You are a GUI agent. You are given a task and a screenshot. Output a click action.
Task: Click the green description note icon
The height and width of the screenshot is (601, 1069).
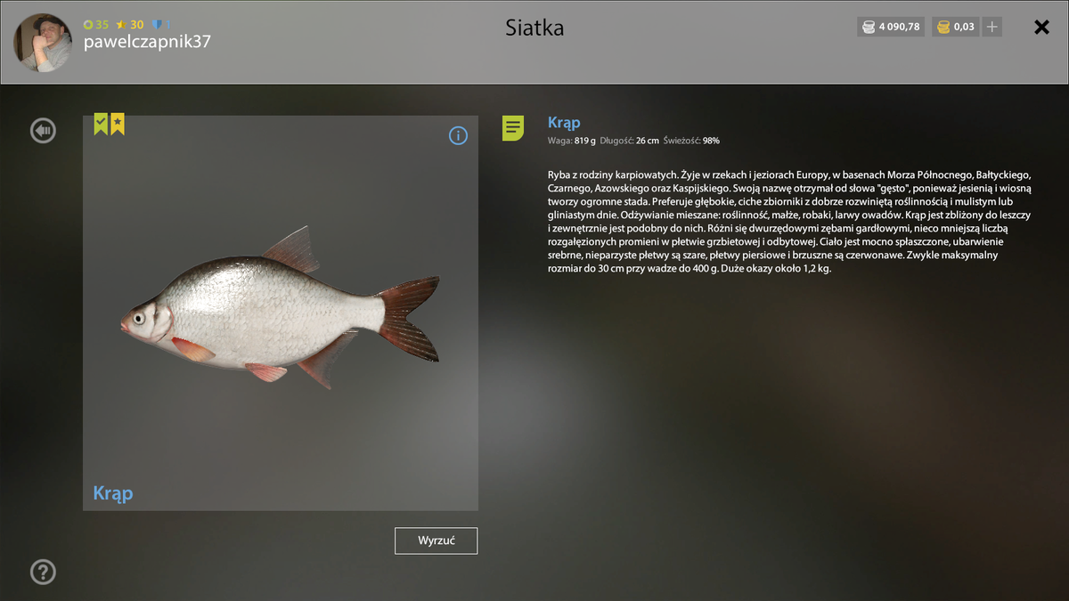click(513, 128)
